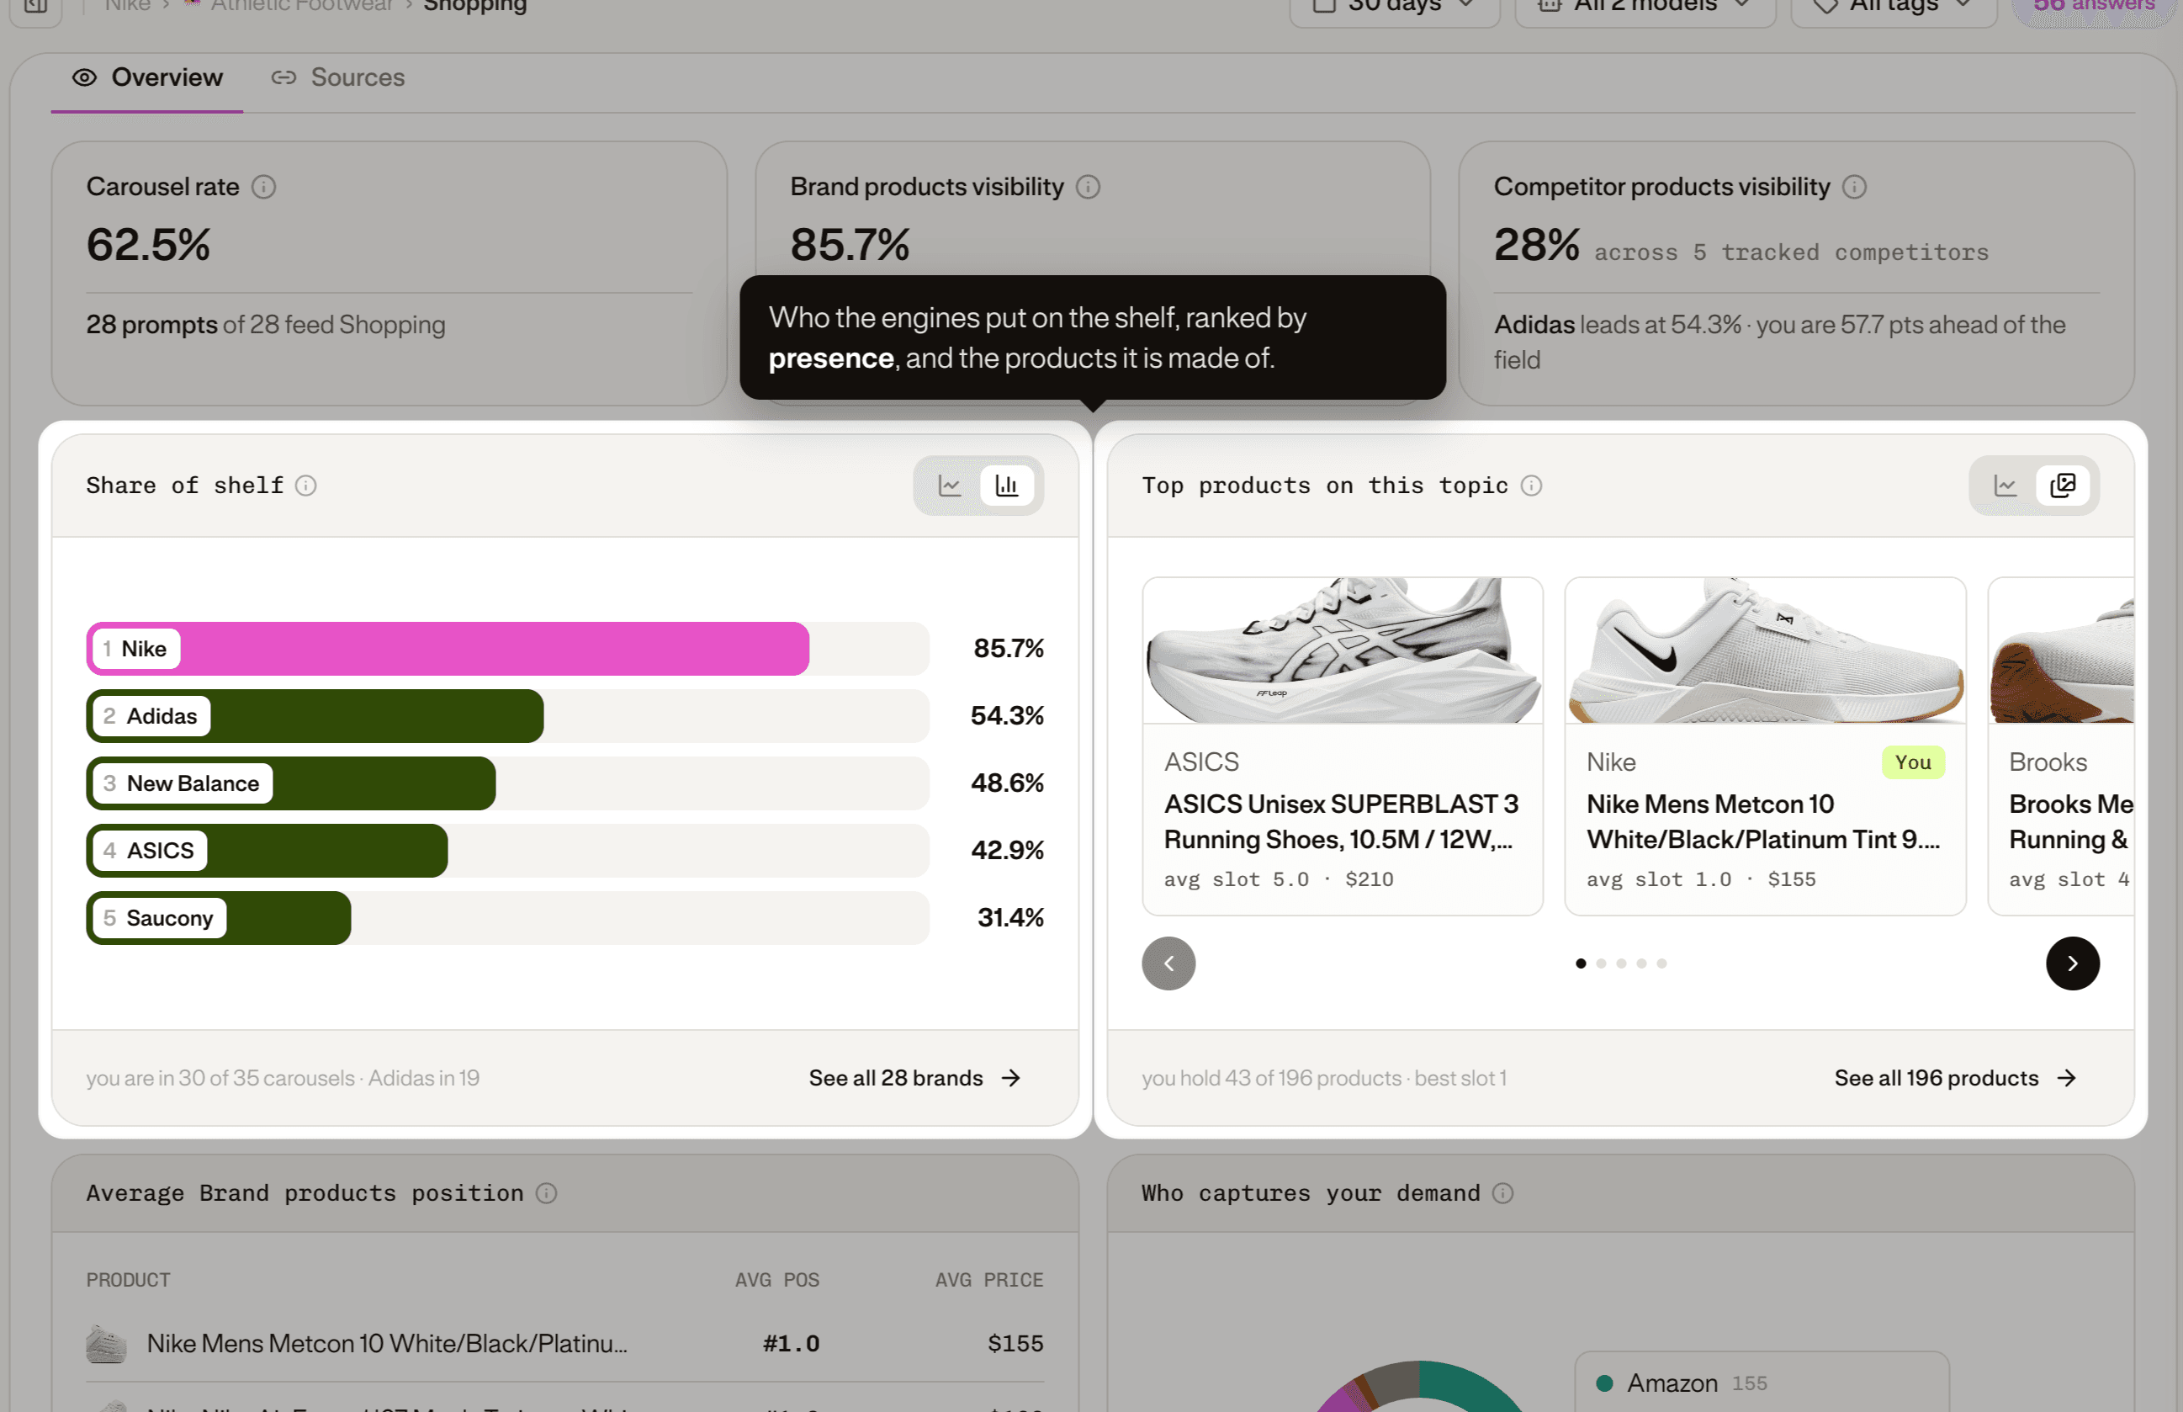The height and width of the screenshot is (1412, 2183).
Task: Open Who captures your demand info icon
Action: coord(1503,1194)
